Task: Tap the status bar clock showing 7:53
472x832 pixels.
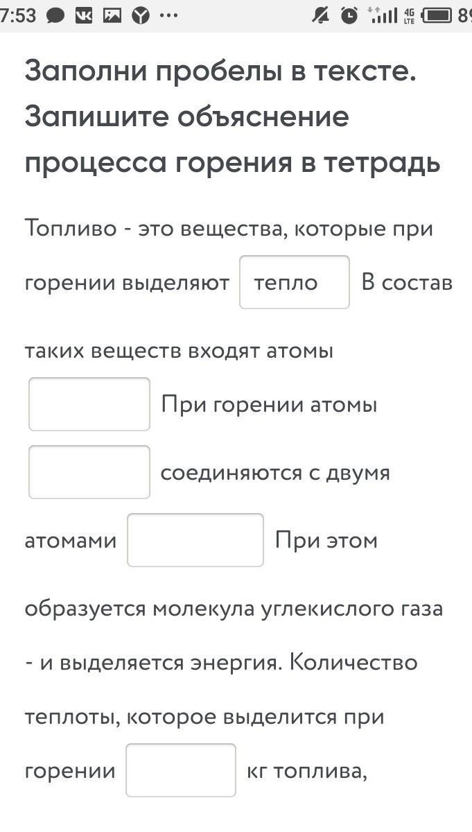Action: (18, 15)
